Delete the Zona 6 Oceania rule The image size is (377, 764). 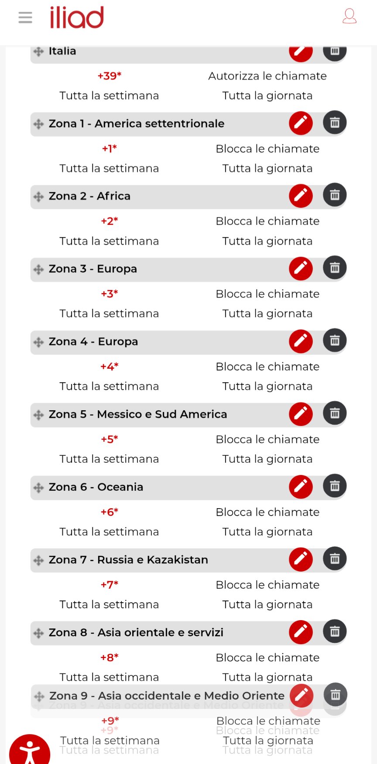(x=335, y=486)
